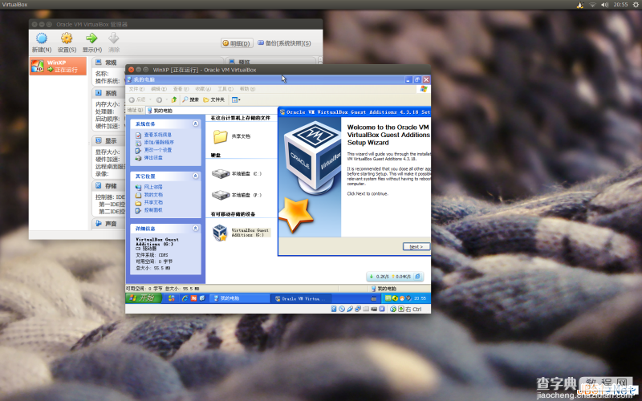Click the hard disk activity status icon
642x401 pixels.
click(334, 309)
